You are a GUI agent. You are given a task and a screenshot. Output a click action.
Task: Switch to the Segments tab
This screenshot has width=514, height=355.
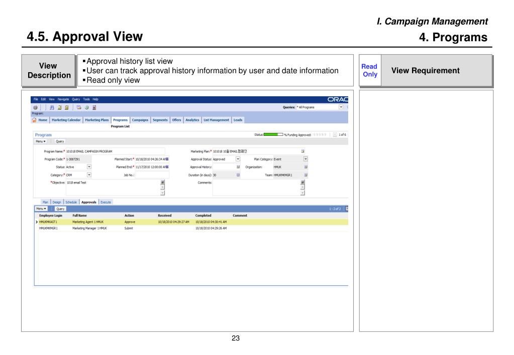coord(160,120)
